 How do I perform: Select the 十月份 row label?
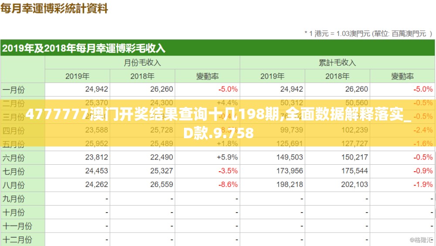14,213
